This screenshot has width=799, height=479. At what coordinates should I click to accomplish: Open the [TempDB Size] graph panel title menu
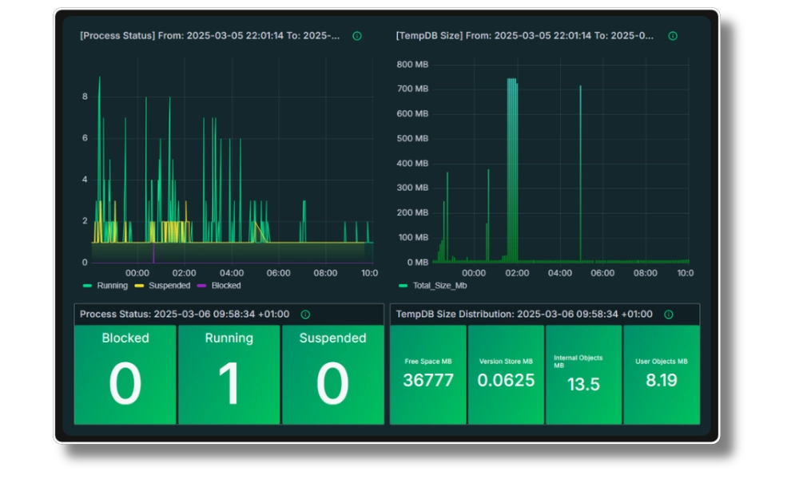pyautogui.click(x=525, y=36)
